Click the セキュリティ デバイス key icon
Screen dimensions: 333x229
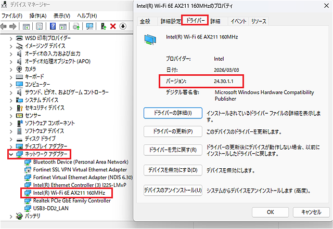point(19,107)
